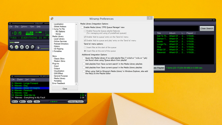Open File menu in playlist editor
Screen dimensions: 222x125
click(x=13, y=79)
